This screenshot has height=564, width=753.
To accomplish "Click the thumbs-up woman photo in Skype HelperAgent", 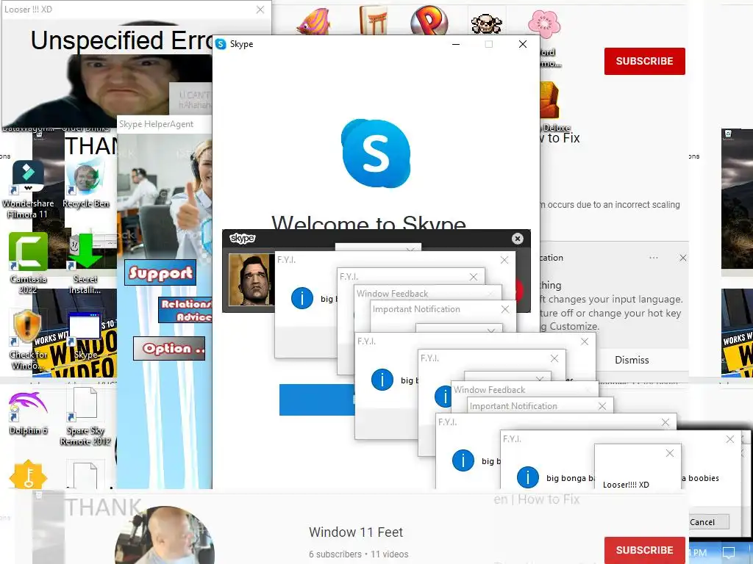I will point(164,197).
